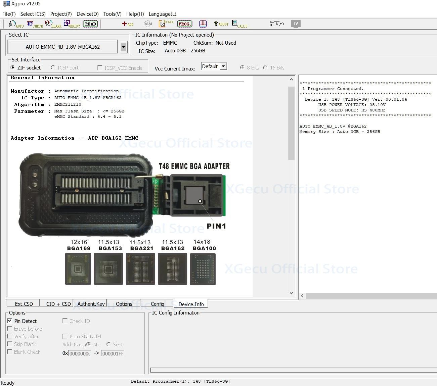Toggle the Skip Blank checkbox
The height and width of the screenshot is (386, 437).
10,344
